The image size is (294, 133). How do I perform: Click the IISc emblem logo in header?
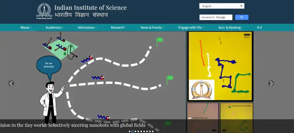44,12
